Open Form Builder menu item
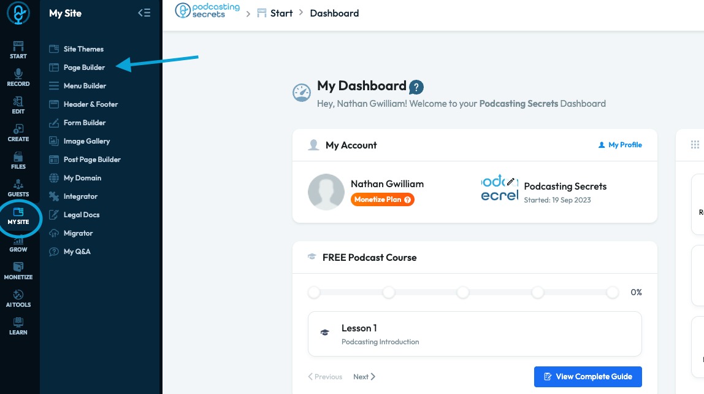The image size is (704, 394). 77,123
